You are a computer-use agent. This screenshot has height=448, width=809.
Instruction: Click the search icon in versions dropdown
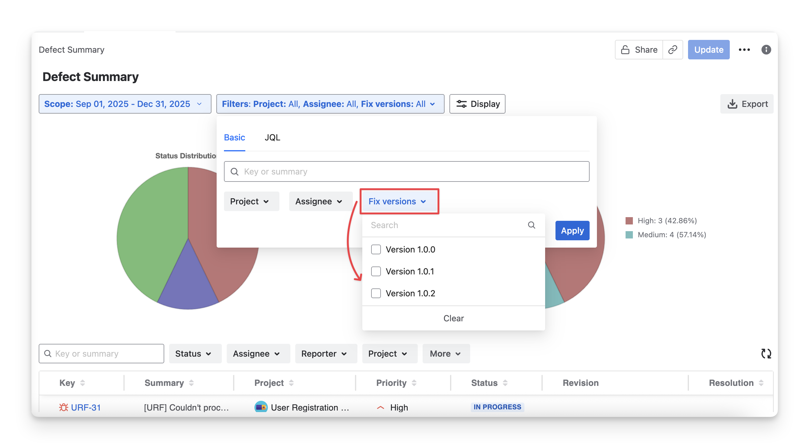coord(531,225)
